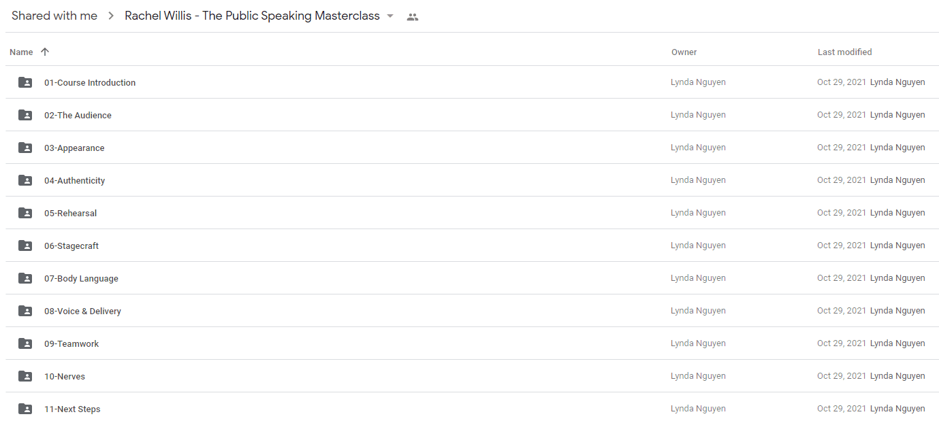This screenshot has width=939, height=423.
Task: Select the 10-Nerves folder name
Action: [x=65, y=377]
